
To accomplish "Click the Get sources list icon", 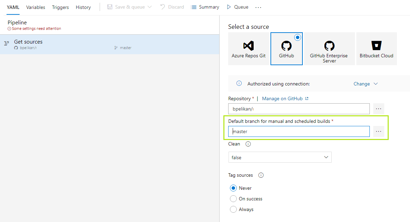I will (x=7, y=43).
